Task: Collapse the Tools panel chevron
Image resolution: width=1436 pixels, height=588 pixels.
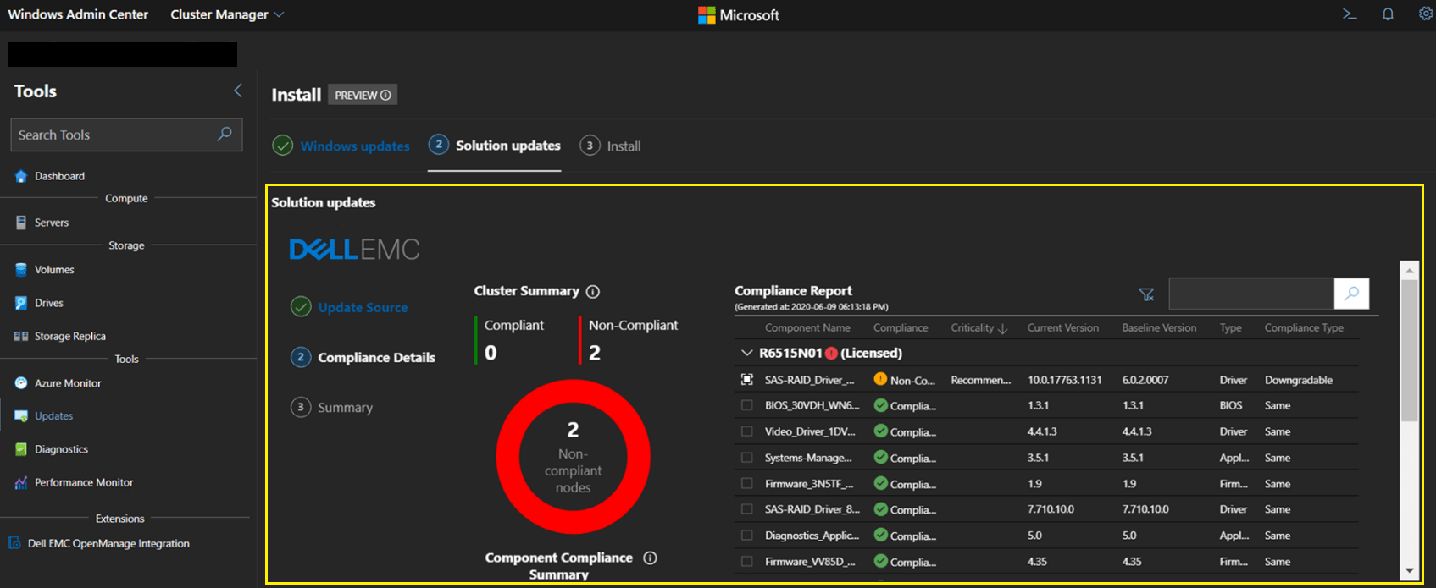Action: [238, 91]
